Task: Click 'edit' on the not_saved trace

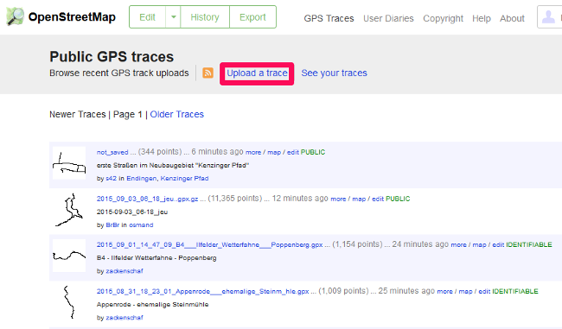Action: click(x=293, y=152)
